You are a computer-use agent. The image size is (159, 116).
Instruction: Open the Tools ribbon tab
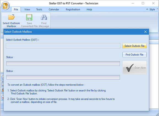(39, 9)
